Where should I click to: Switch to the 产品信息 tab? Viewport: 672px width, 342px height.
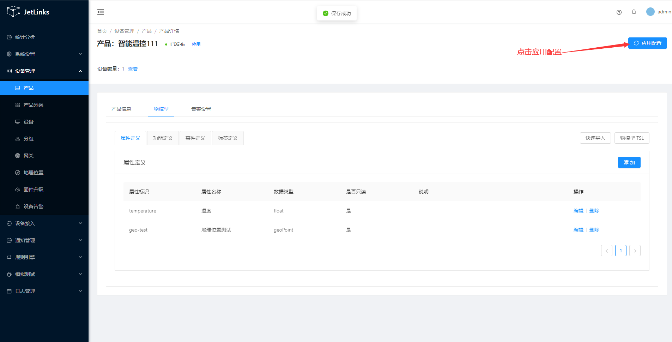click(121, 109)
